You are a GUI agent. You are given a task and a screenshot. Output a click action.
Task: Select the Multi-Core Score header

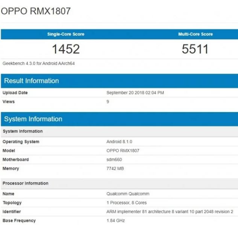[x=196, y=34]
